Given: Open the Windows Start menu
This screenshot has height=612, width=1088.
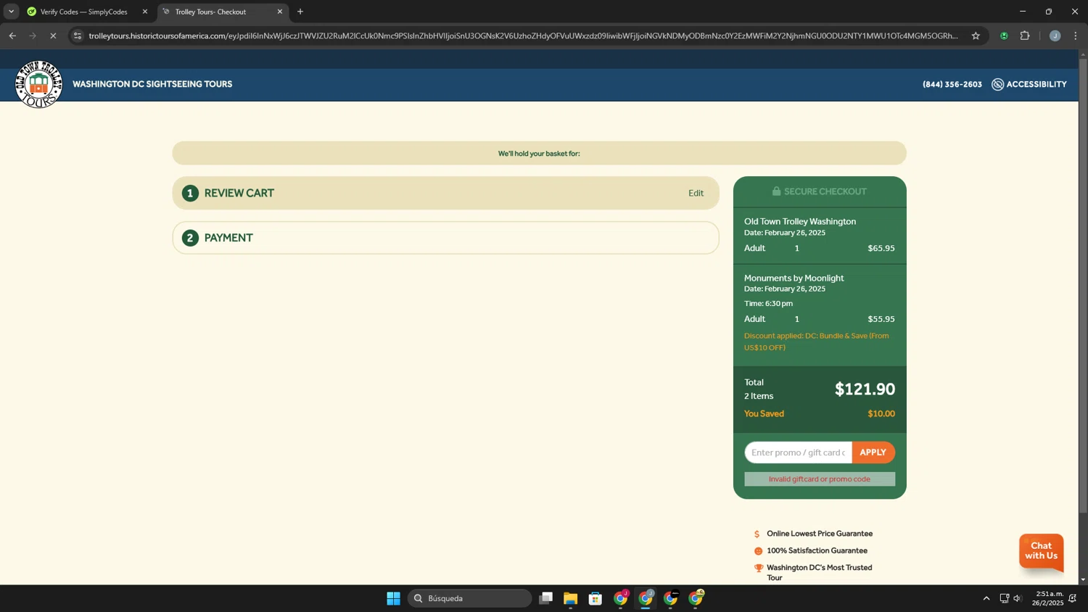Looking at the screenshot, I should point(393,598).
